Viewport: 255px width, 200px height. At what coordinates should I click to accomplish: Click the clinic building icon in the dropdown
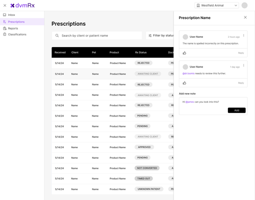[x=198, y=6]
